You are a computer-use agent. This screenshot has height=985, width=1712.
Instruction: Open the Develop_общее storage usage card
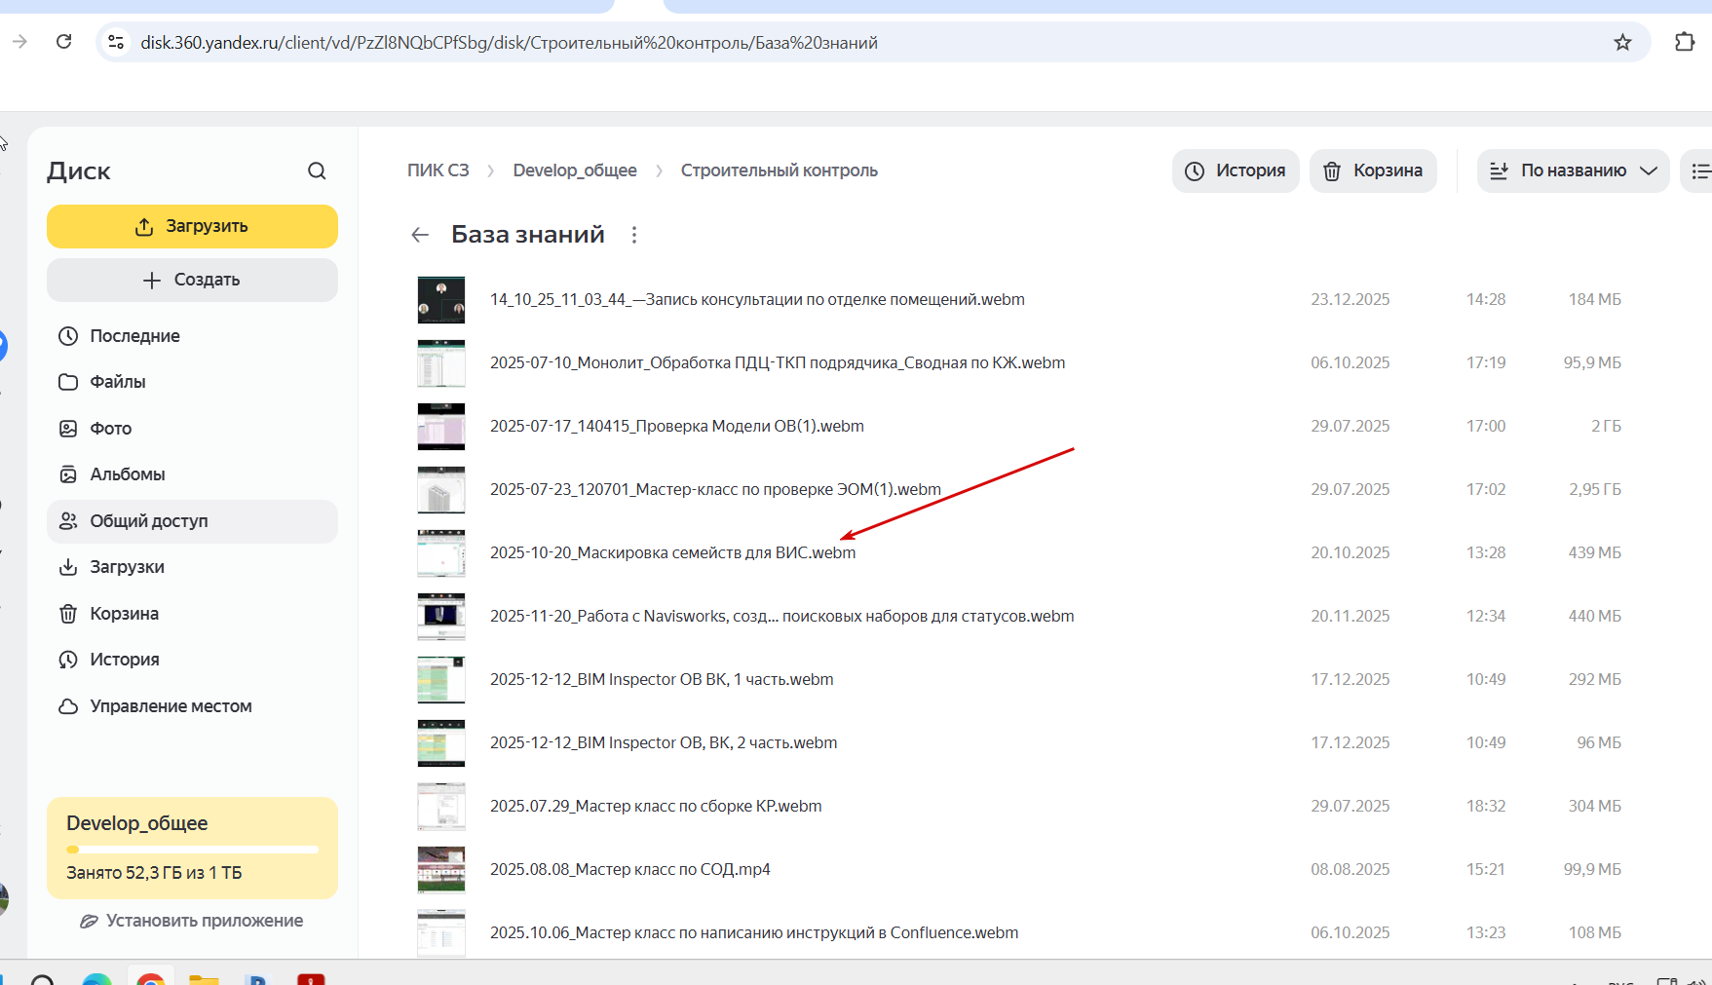192,849
